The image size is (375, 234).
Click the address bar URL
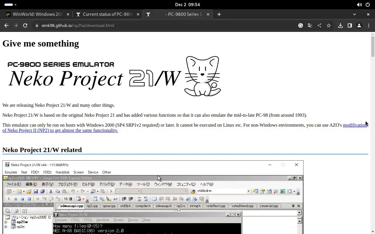tap(78, 25)
